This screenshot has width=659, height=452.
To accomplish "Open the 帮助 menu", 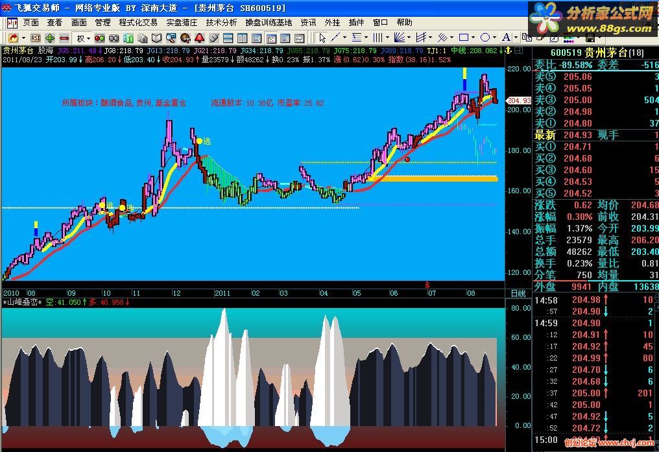I will [404, 23].
